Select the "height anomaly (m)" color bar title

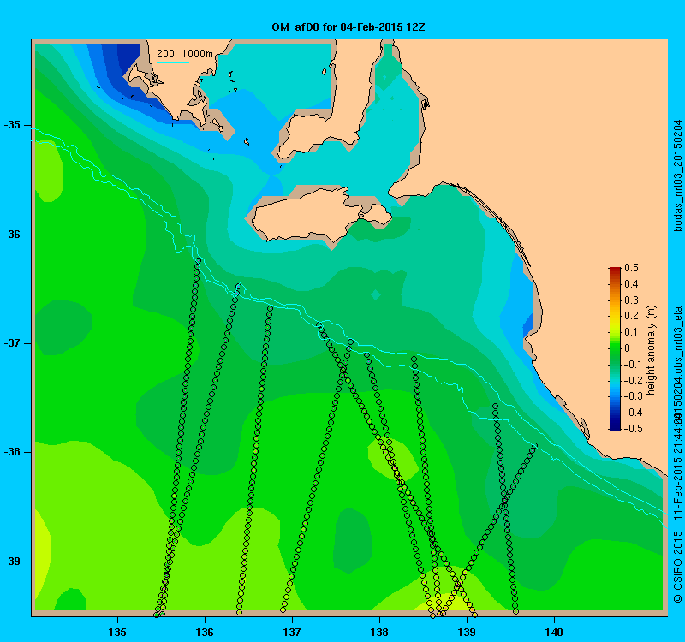(x=651, y=350)
